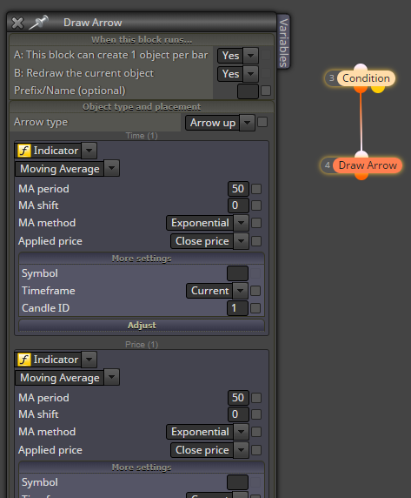
Task: Click the 'Time (1)' section label
Action: tap(142, 136)
